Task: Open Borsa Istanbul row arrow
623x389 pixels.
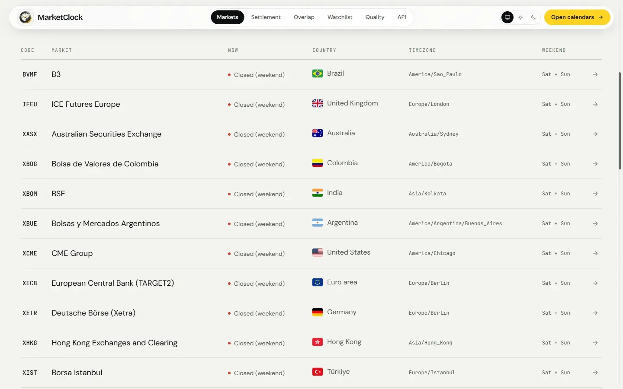Action: (x=595, y=373)
